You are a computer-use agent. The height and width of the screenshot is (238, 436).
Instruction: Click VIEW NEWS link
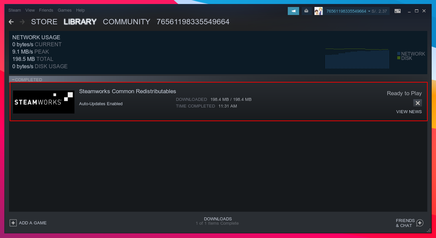tap(409, 112)
